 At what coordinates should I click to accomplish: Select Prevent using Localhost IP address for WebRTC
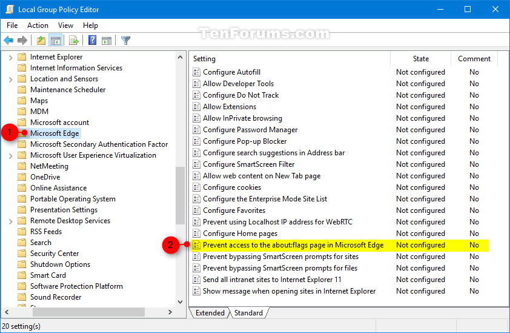click(x=277, y=222)
